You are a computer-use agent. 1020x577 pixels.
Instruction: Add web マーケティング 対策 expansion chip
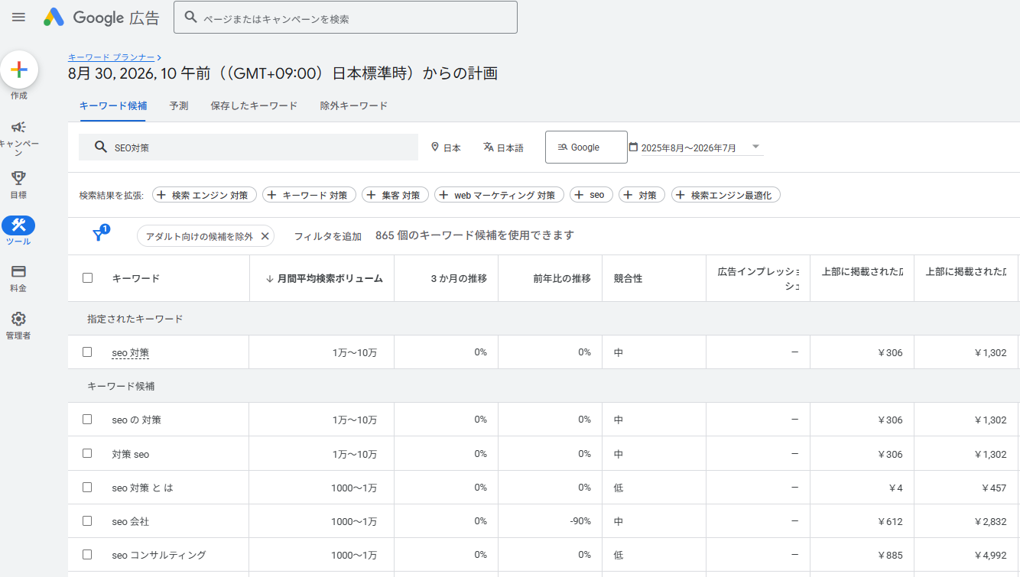tap(499, 195)
